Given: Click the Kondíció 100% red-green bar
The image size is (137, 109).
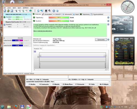Looking at the screenshot, I should click(59, 21).
